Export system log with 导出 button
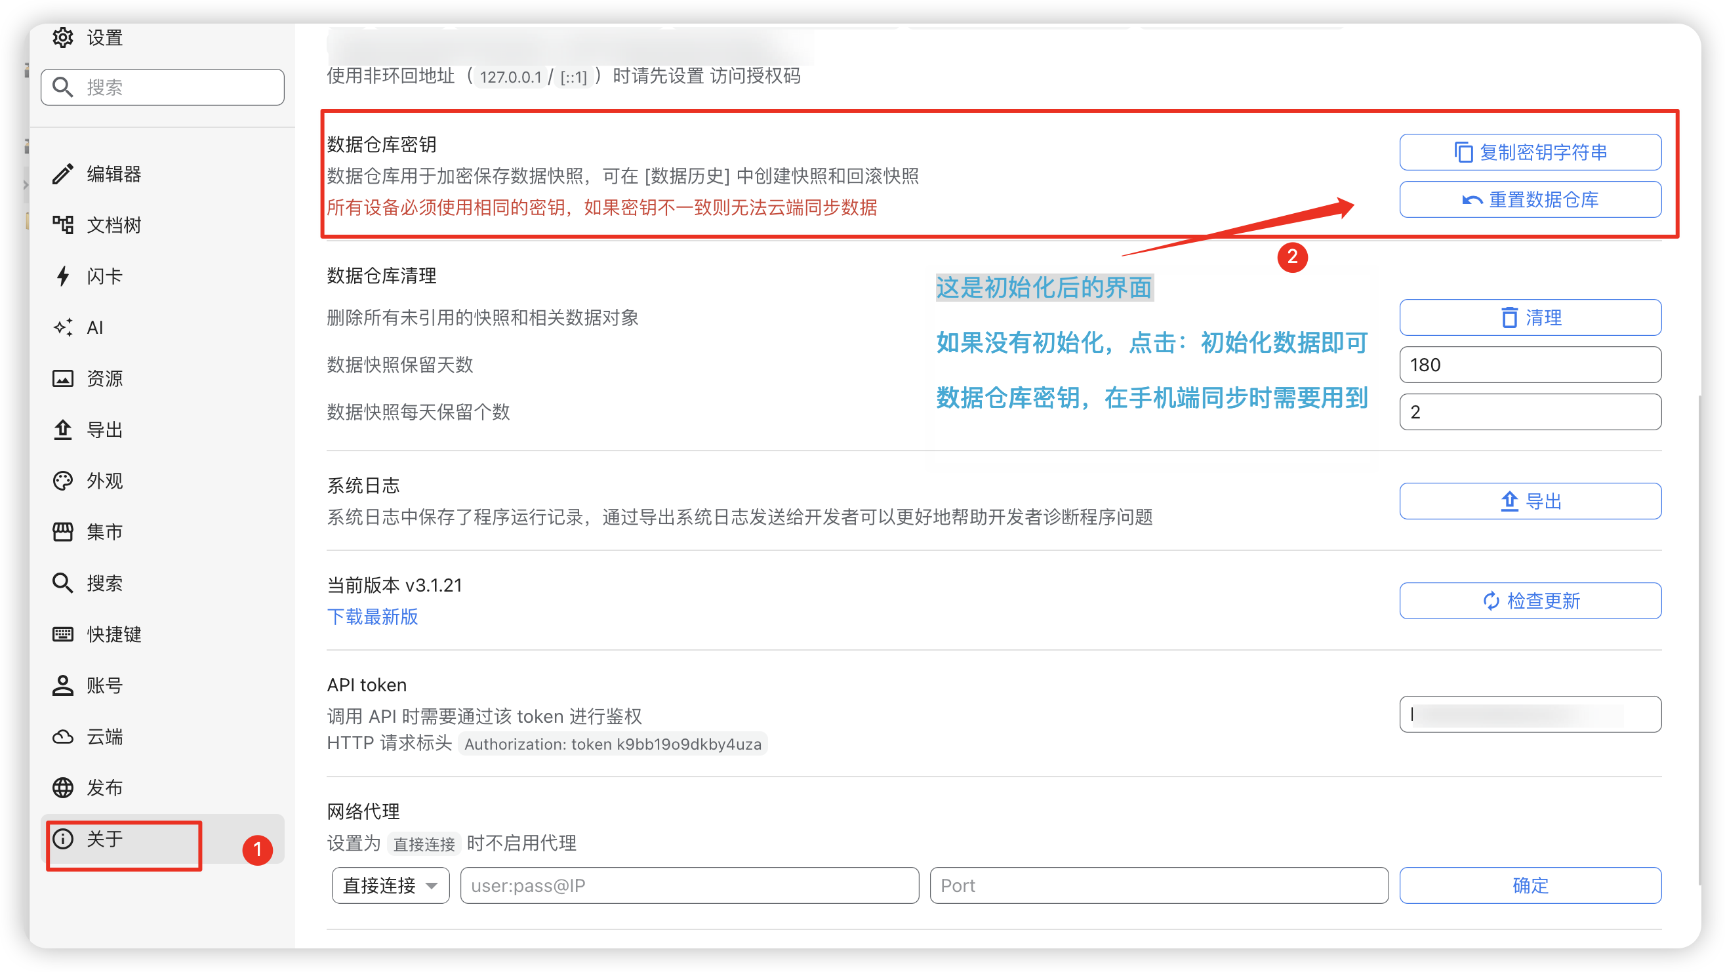This screenshot has height=972, width=1725. [1530, 500]
